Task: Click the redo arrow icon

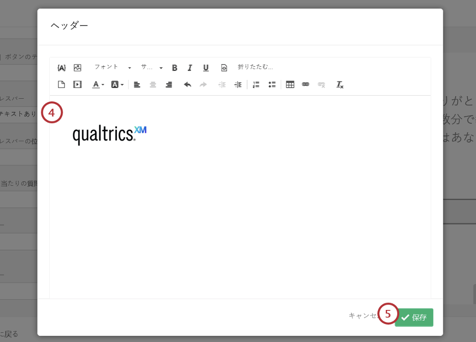Action: 203,84
